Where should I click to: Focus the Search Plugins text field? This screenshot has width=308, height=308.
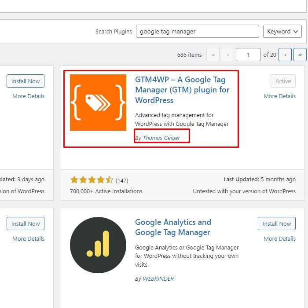coord(197,31)
